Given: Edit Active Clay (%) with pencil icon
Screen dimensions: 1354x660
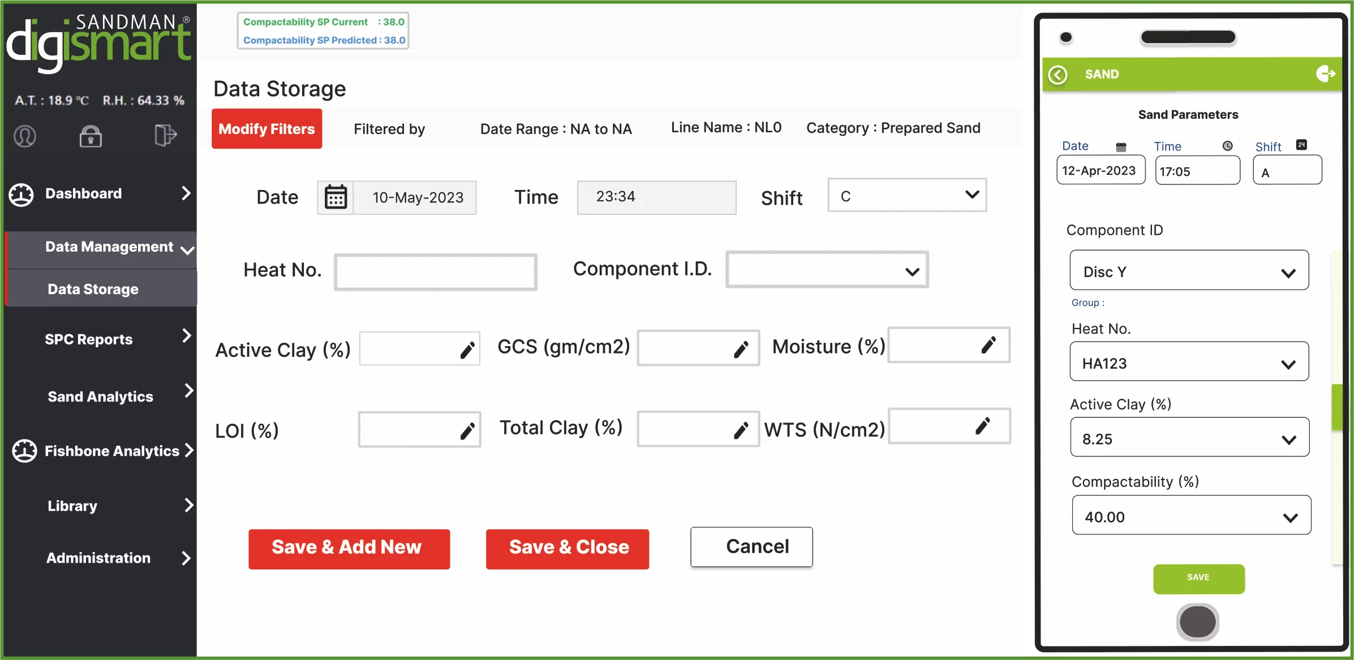Looking at the screenshot, I should pos(467,351).
